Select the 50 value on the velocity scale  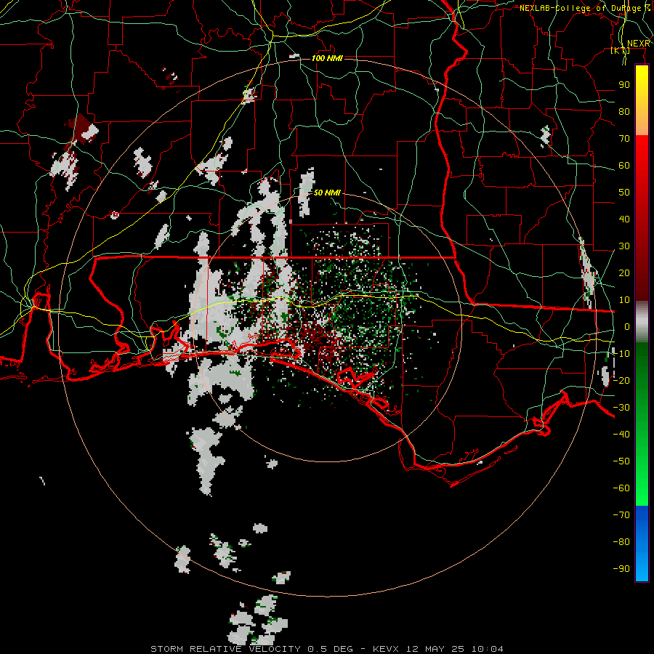pos(624,193)
